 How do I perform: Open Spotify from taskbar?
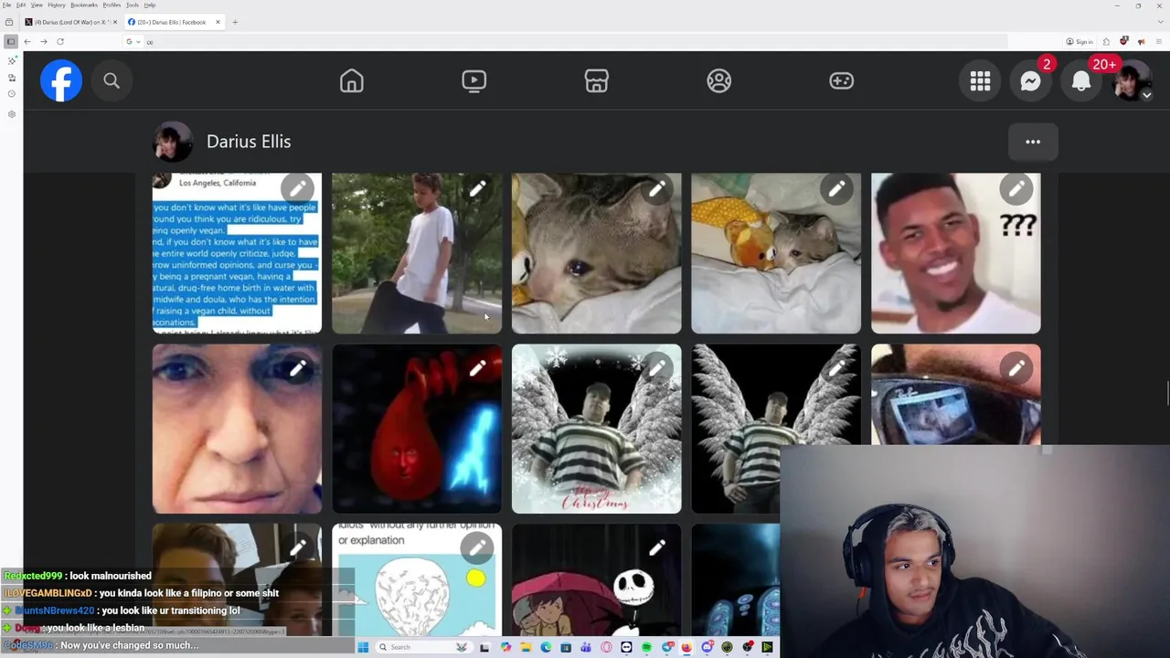tap(646, 647)
